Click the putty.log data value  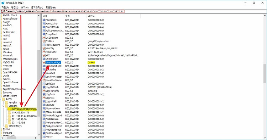[x=92, y=91]
